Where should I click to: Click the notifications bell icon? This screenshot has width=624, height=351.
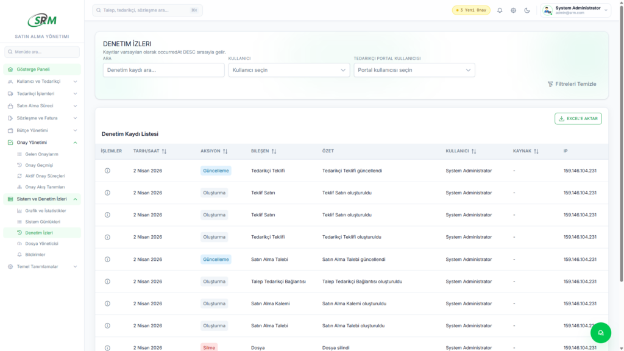coord(500,10)
